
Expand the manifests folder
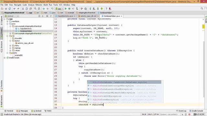tap(7, 21)
